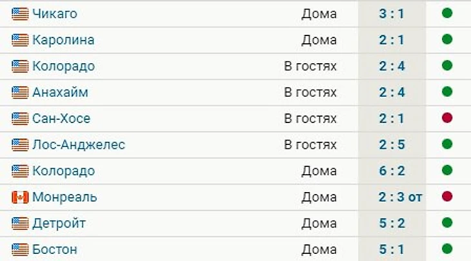
Task: Click the Canada flag icon beside Монреаль
Action: click(x=20, y=197)
